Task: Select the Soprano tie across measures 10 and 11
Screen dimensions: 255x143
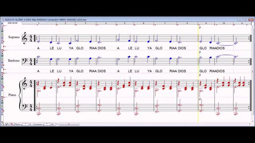Action: tap(227, 45)
